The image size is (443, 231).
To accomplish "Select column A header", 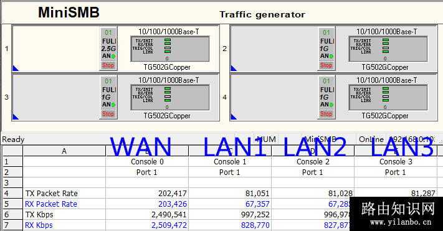I will pos(64,151).
